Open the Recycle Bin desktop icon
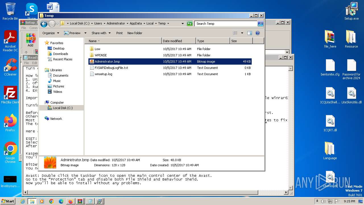The height and width of the screenshot is (205, 364). coord(10,11)
